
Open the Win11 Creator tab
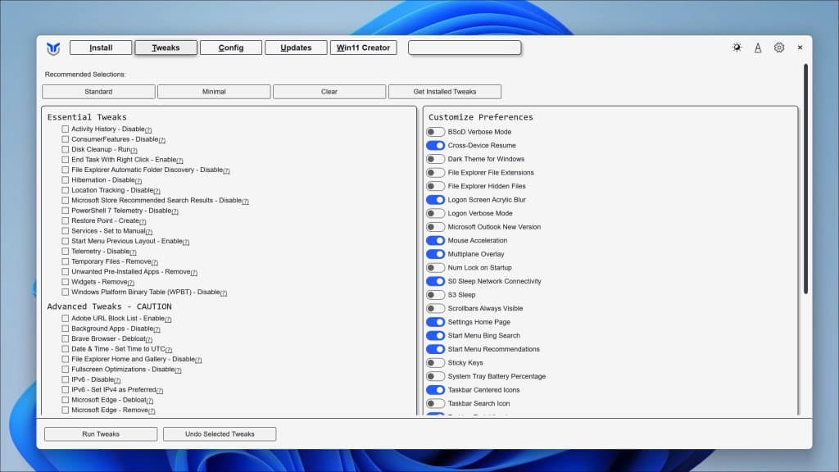pyautogui.click(x=363, y=48)
